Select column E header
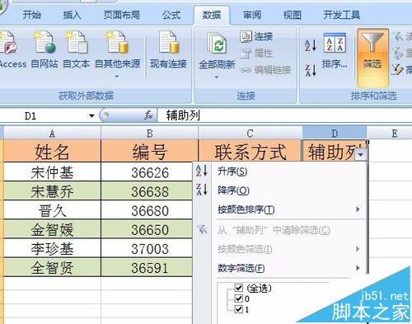The width and height of the screenshot is (412, 324). (395, 134)
